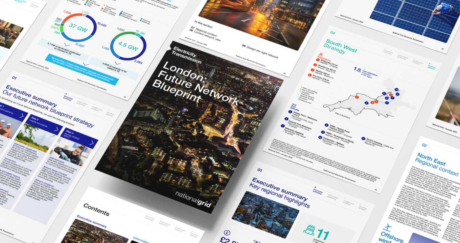
Task: Click the green substation icon beside number 11
Action: tap(310, 231)
